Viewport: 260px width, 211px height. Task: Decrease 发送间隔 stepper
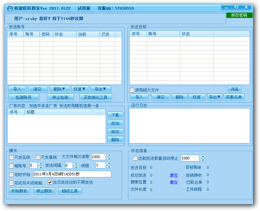[76, 167]
